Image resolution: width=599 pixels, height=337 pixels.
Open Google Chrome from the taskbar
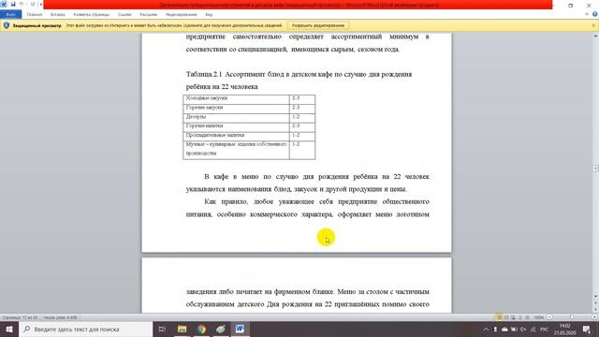201,329
